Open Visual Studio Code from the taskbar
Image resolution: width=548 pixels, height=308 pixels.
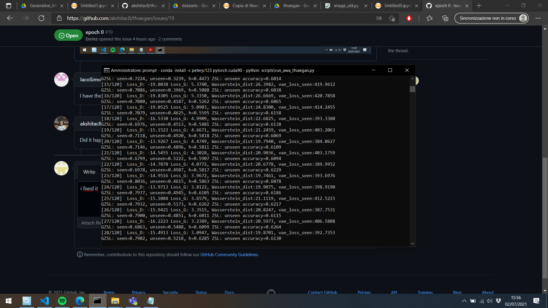[x=45, y=301]
